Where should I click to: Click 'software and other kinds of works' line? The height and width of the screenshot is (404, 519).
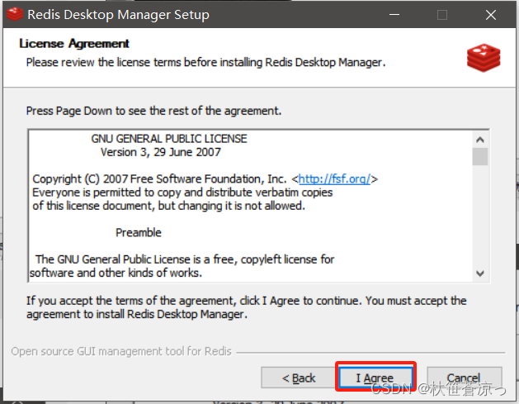coord(116,273)
